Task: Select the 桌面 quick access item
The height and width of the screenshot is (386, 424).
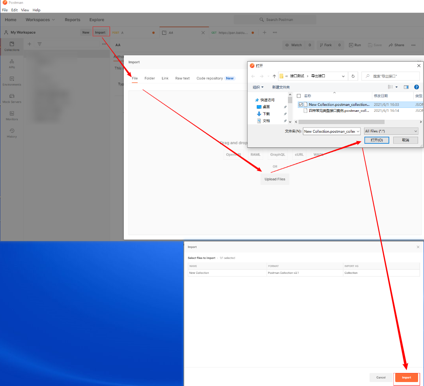Action: pyautogui.click(x=266, y=107)
